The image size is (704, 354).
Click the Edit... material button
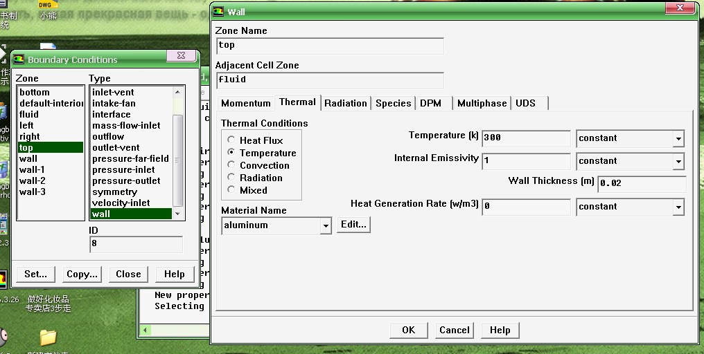(353, 225)
